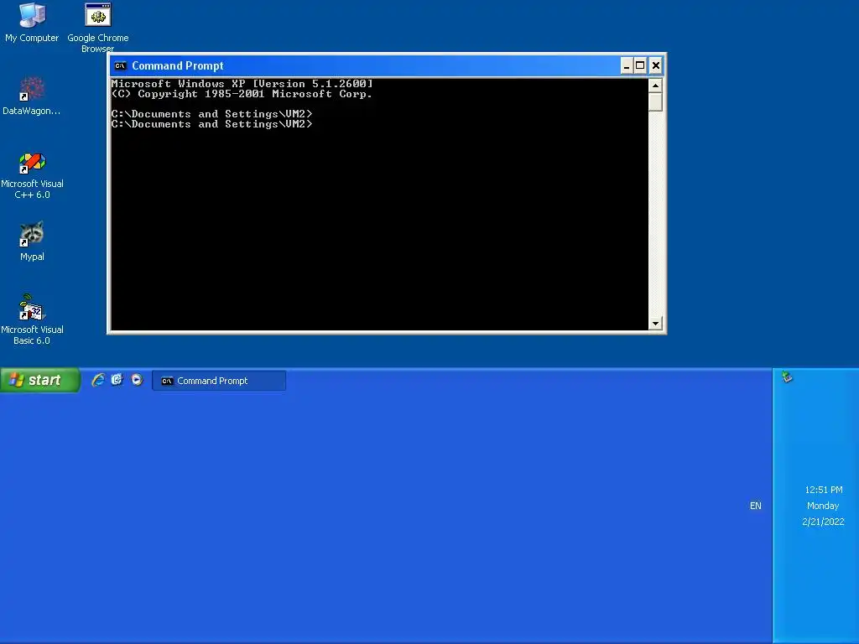Click the EN language indicator on taskbar
This screenshot has height=644, width=859.
(x=756, y=506)
